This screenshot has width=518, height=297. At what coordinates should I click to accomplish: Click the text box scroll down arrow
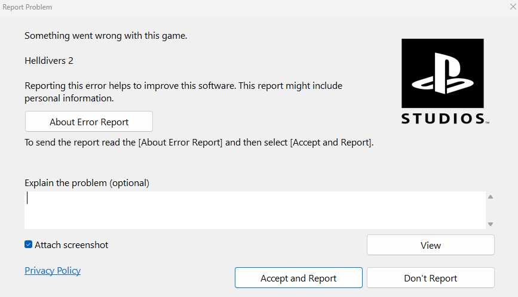click(491, 224)
